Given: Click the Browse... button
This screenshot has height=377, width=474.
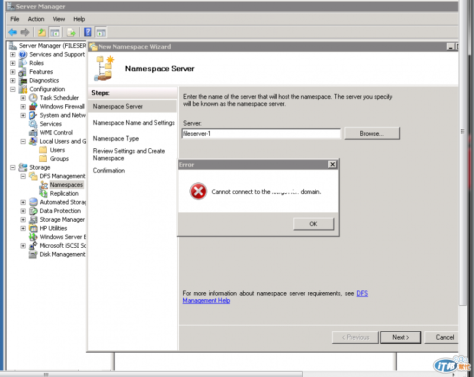Looking at the screenshot, I should 372,133.
